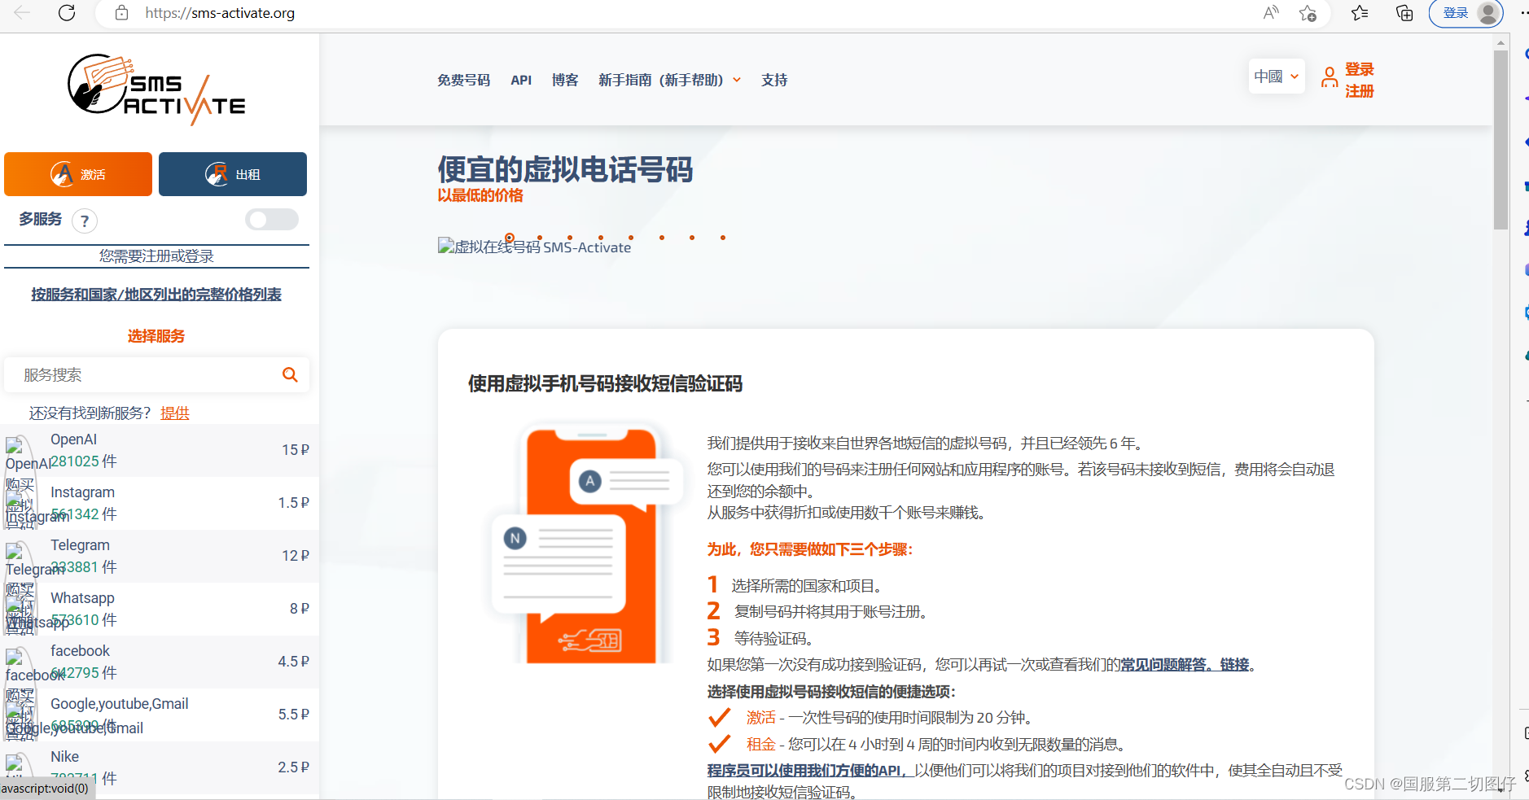Click the orange 租金 text link

[x=761, y=745]
